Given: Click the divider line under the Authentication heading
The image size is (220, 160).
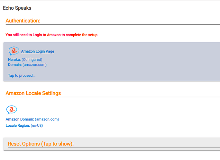Looking at the screenshot, I should click(113, 24).
